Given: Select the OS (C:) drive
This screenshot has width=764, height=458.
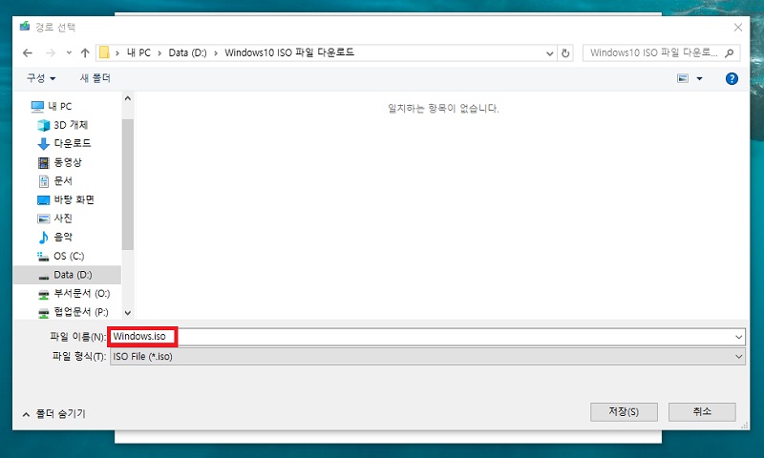Looking at the screenshot, I should coord(60,256).
